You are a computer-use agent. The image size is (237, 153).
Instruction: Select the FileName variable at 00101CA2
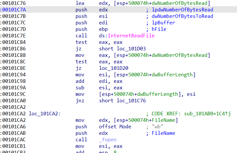pos(163,120)
